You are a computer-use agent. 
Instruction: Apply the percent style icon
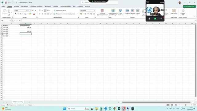click(86, 14)
